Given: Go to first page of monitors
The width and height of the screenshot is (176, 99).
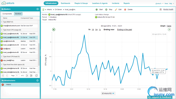Looking at the screenshot, I should coord(3,76).
